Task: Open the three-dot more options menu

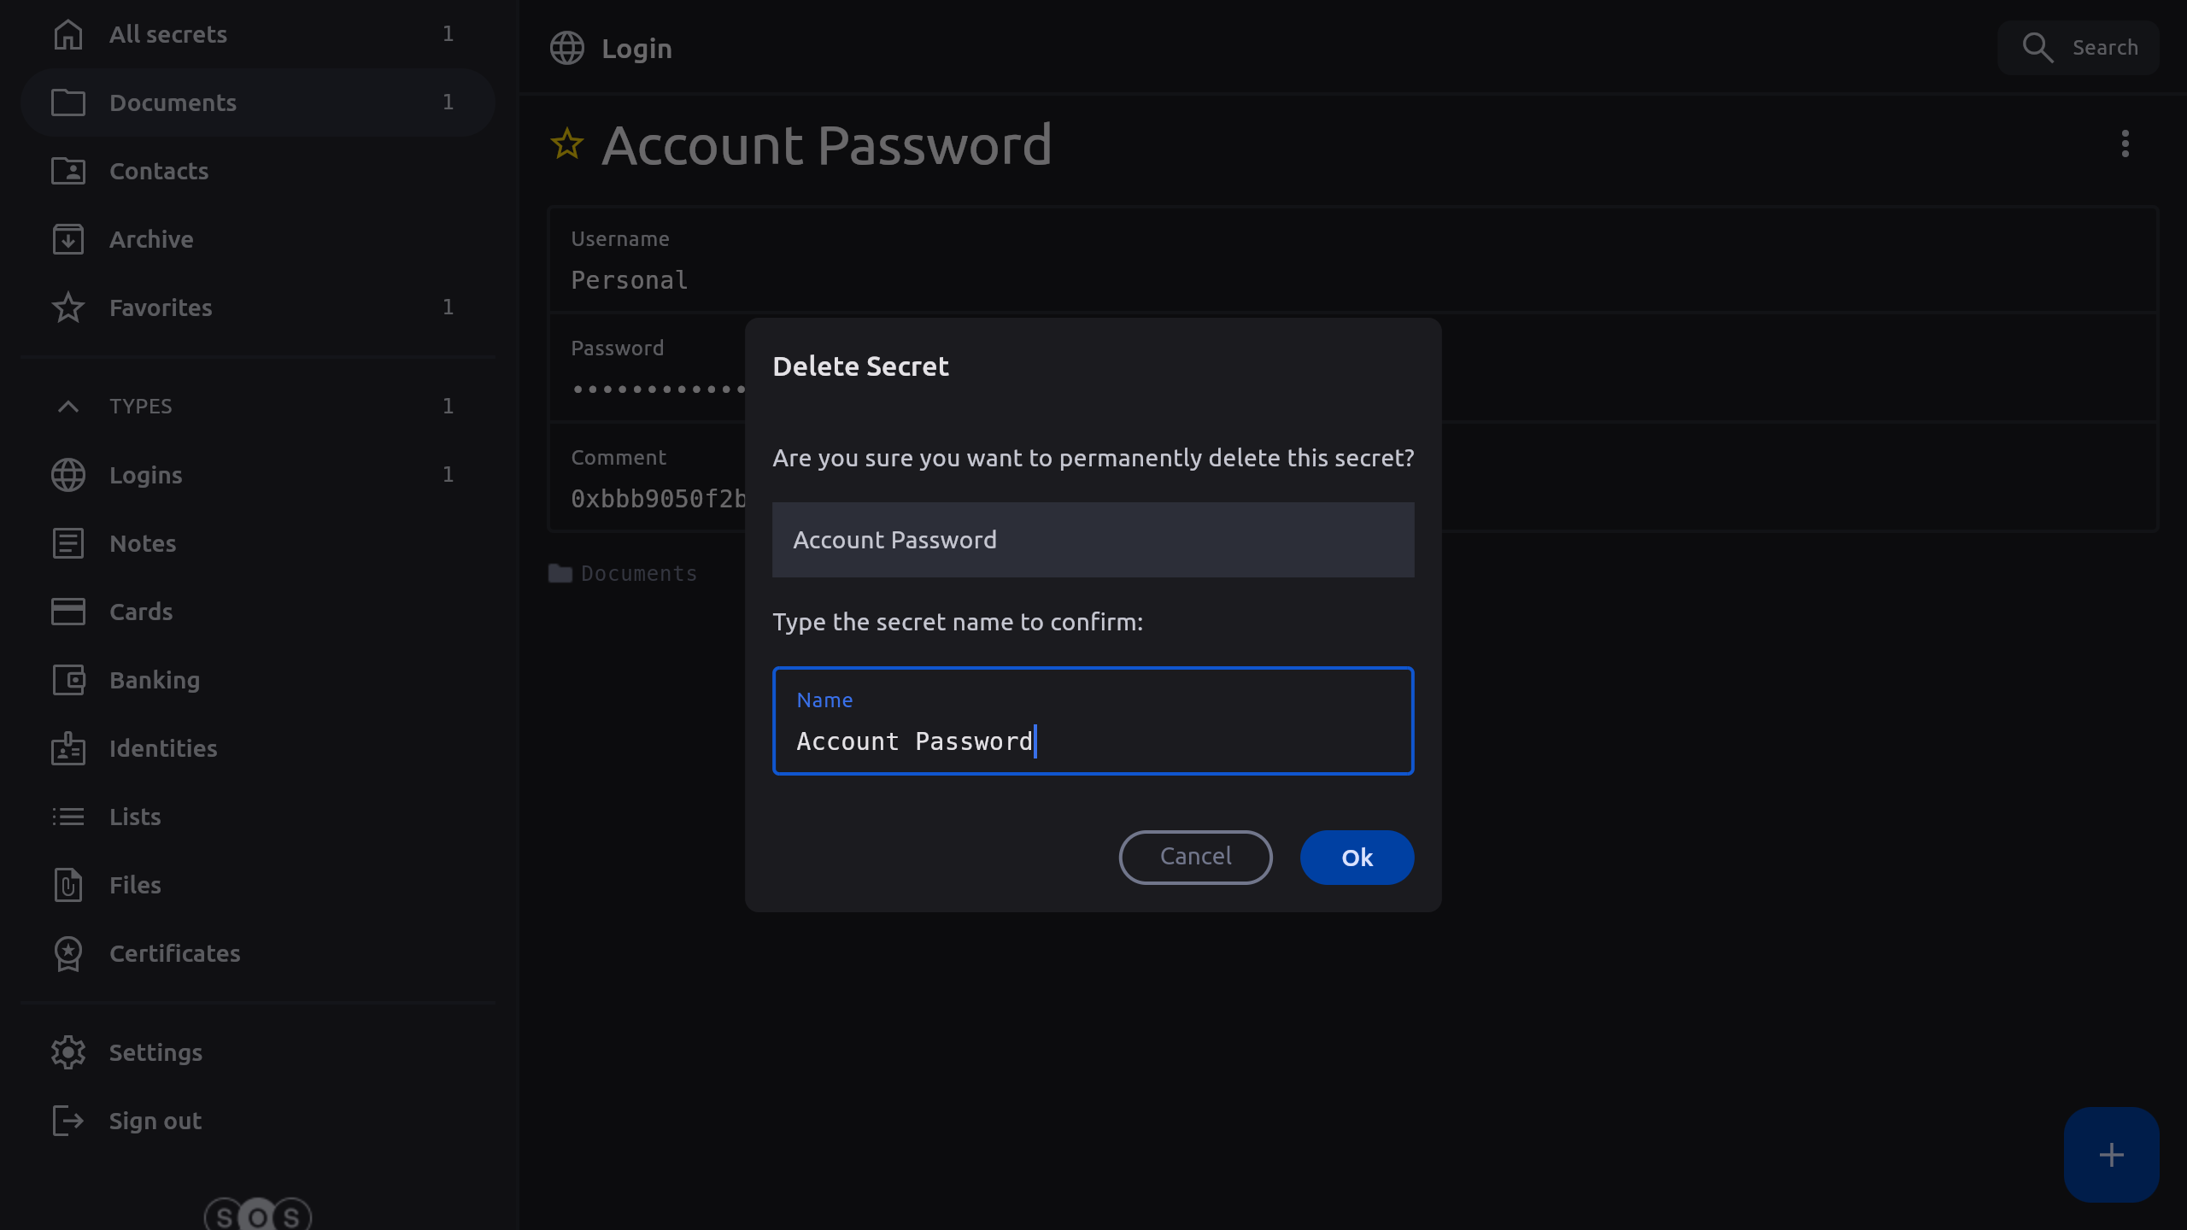Action: click(x=2125, y=143)
